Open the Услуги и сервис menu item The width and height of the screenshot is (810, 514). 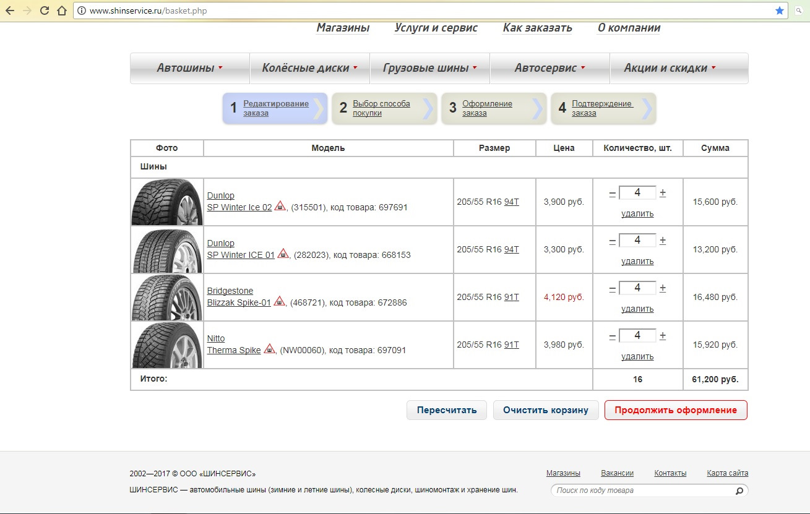pyautogui.click(x=436, y=28)
